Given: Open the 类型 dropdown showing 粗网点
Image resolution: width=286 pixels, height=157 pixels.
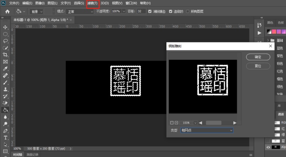Looking at the screenshot, I should (x=207, y=130).
